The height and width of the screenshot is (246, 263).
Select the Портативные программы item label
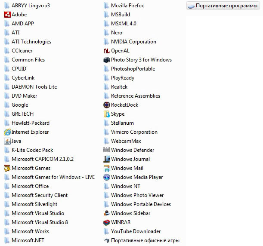(x=226, y=6)
